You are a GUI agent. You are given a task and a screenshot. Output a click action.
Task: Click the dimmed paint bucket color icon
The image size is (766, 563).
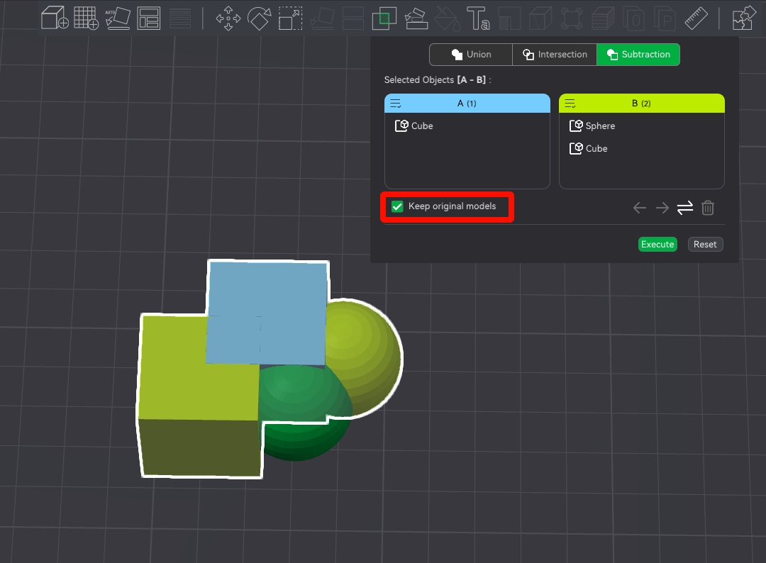[448, 18]
